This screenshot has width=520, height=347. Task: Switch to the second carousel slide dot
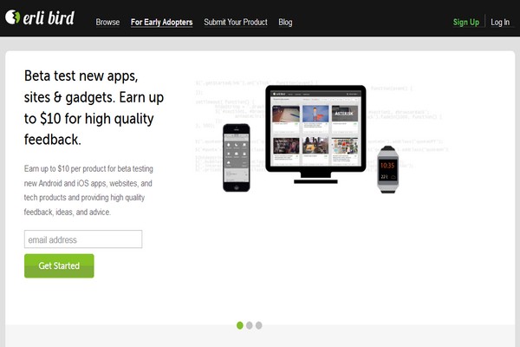tap(250, 325)
